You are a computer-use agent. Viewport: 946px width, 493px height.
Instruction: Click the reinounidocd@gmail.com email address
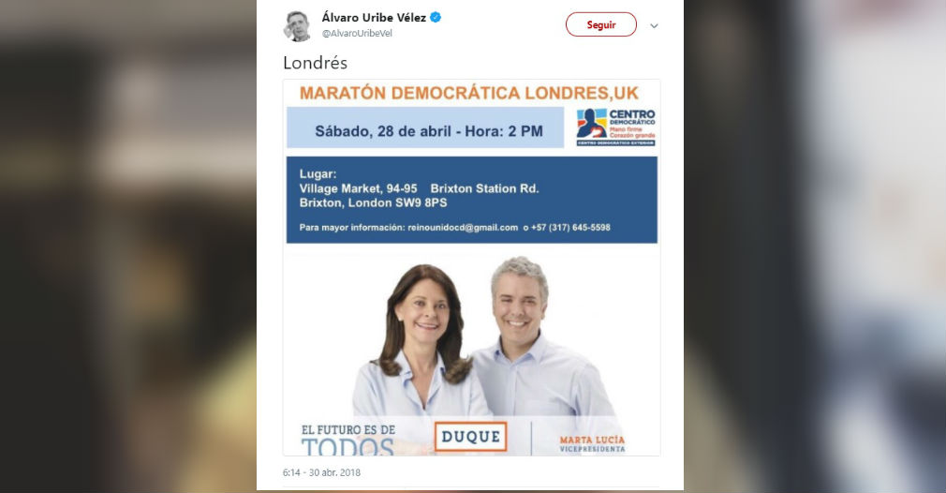click(x=463, y=228)
